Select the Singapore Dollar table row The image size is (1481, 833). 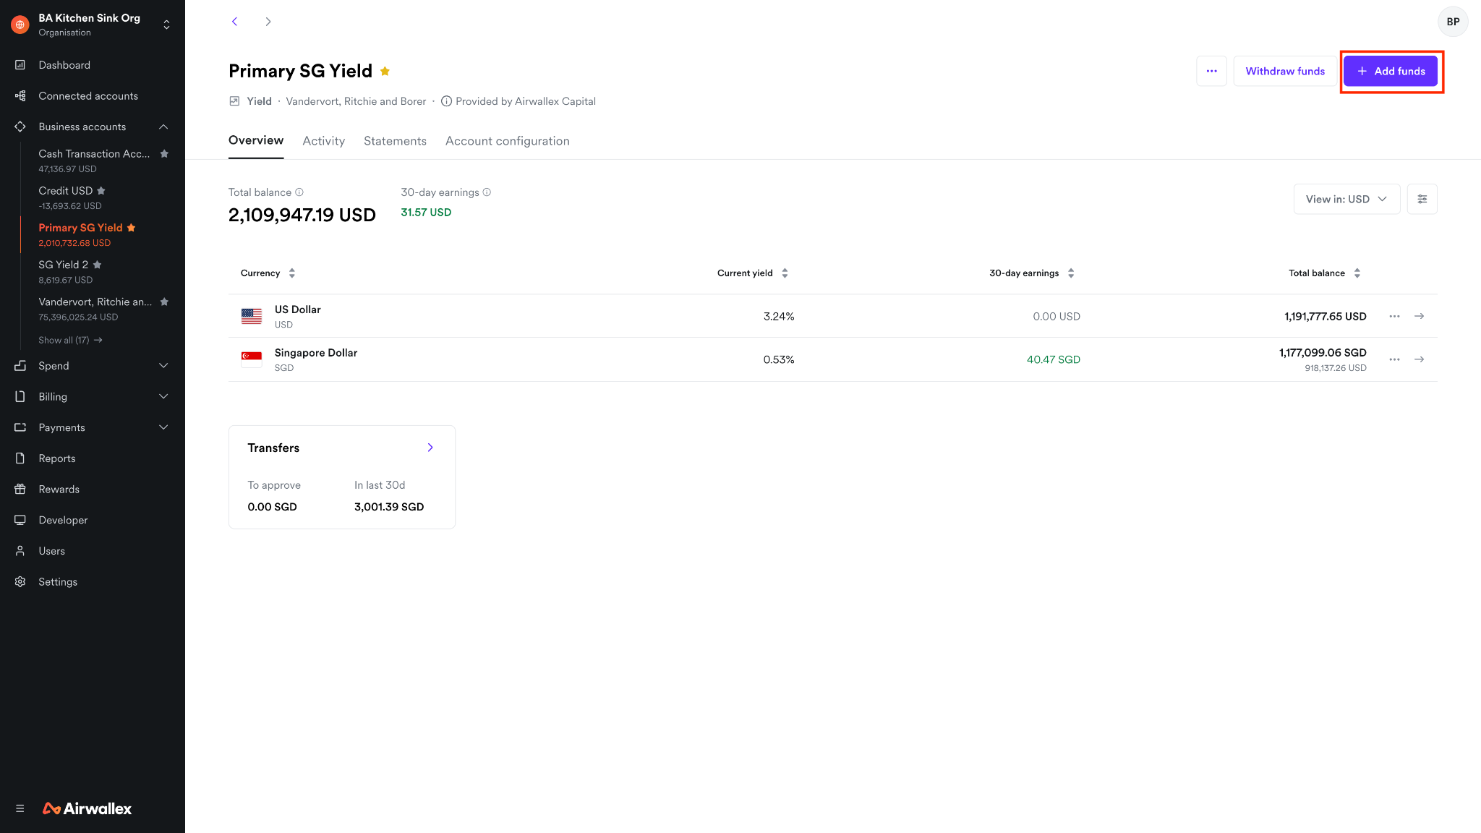click(833, 359)
